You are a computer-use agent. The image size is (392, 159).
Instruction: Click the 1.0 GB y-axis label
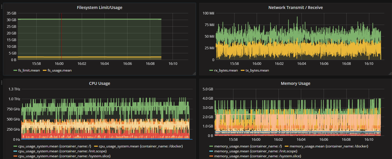[x=207, y=127]
